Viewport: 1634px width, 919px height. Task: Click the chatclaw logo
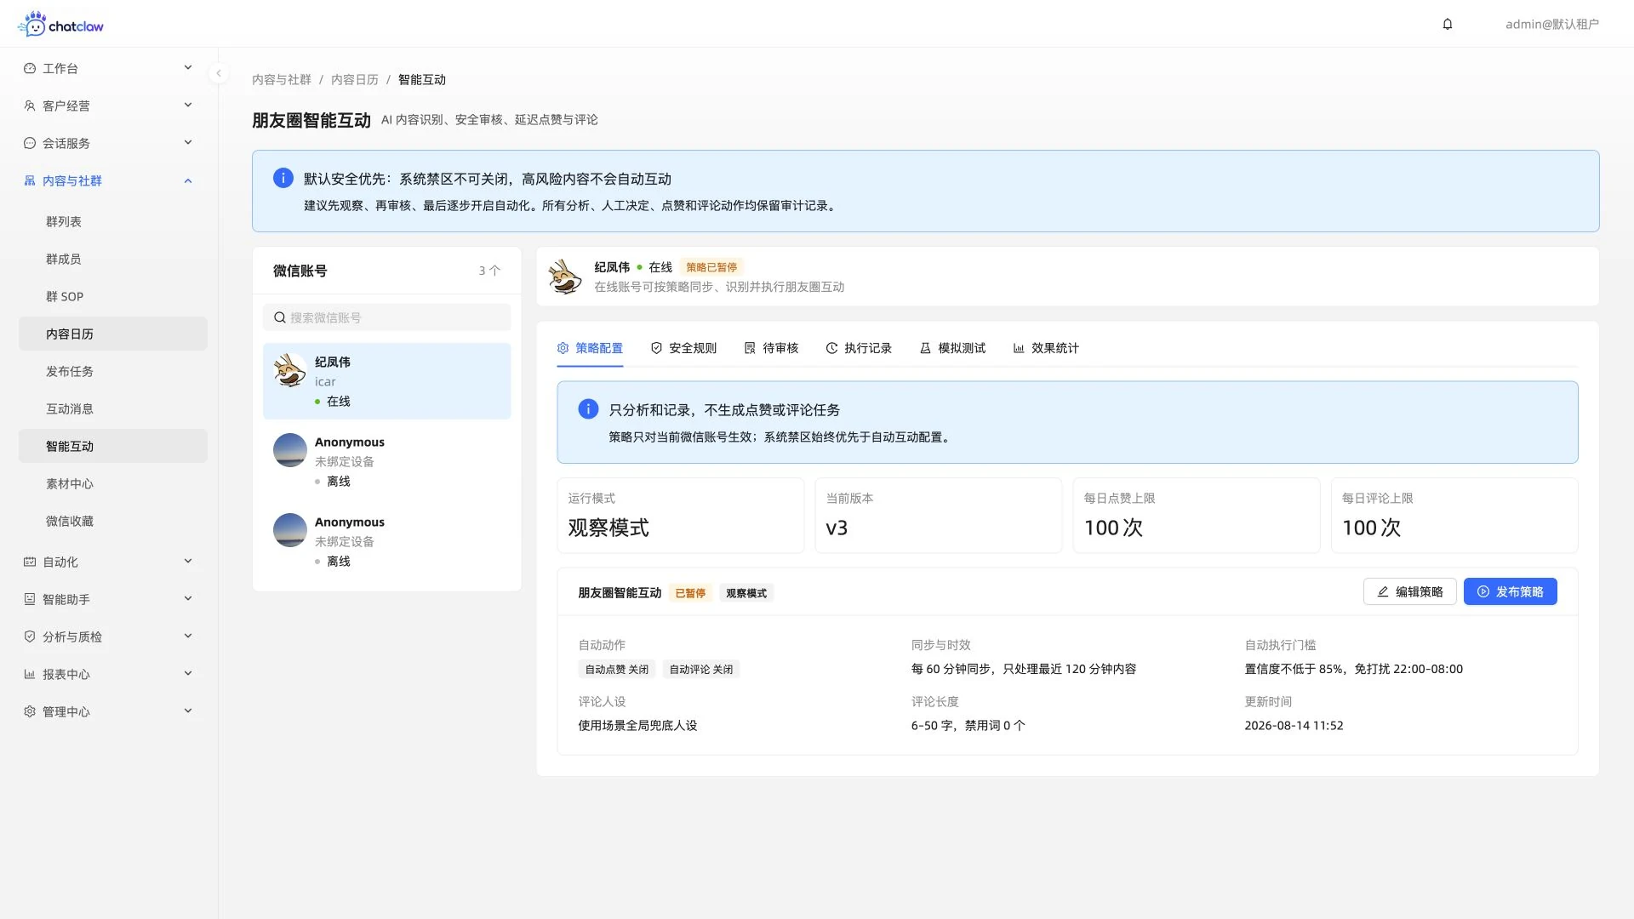(x=60, y=24)
